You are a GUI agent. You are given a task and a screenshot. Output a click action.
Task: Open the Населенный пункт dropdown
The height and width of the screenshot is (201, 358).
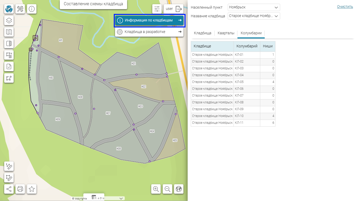coord(254,7)
